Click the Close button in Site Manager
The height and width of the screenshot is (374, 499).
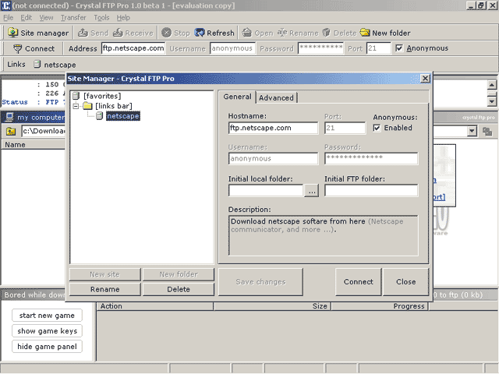click(405, 282)
